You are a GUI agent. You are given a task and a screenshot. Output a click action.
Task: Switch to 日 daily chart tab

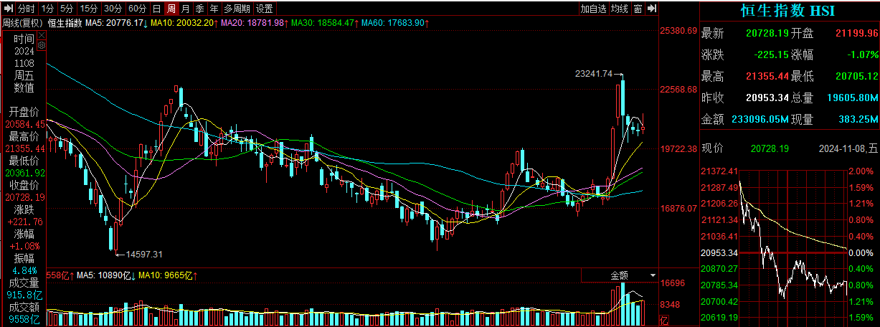point(156,9)
